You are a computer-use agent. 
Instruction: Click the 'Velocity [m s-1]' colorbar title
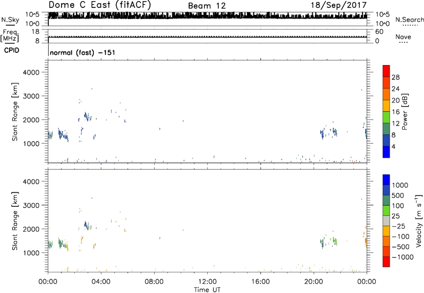click(x=419, y=221)
